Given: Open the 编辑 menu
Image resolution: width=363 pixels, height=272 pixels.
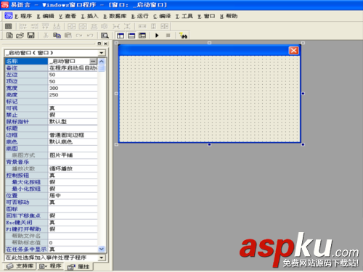Looking at the screenshot, I should [45, 16].
